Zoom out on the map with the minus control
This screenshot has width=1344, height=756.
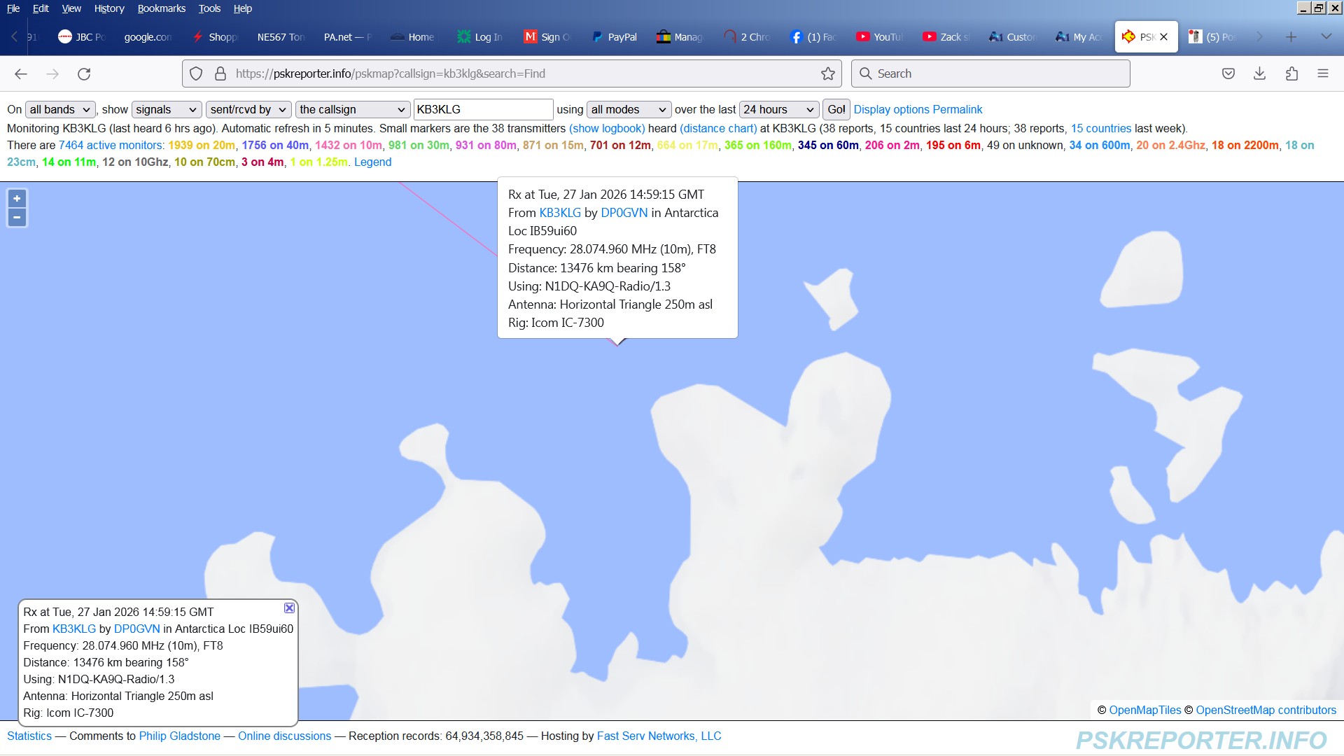17,217
